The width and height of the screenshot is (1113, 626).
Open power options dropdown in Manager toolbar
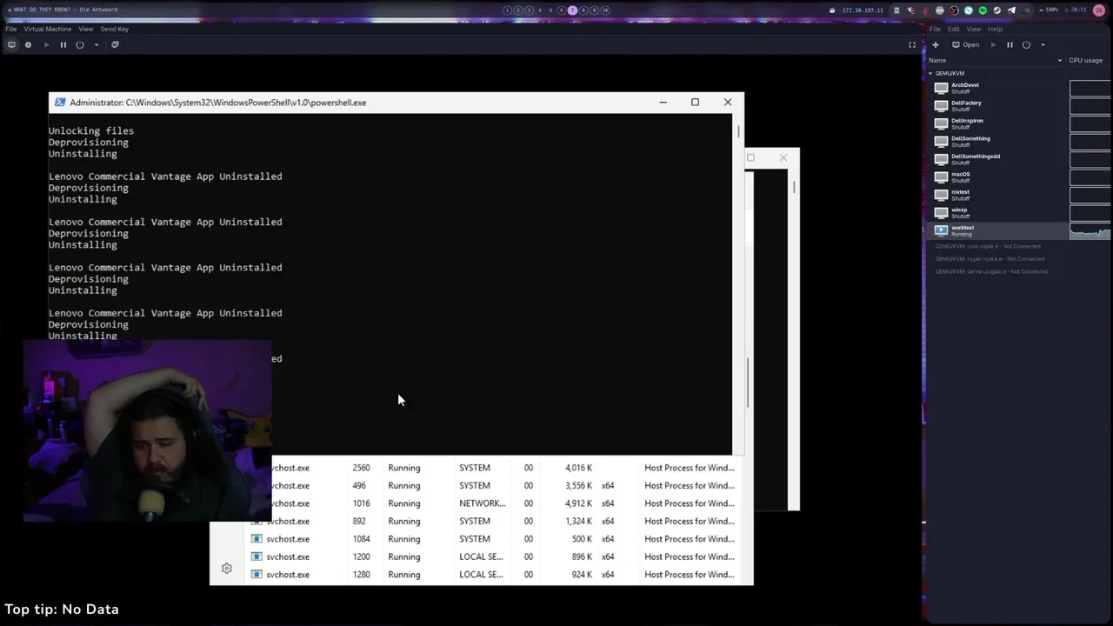point(1043,44)
